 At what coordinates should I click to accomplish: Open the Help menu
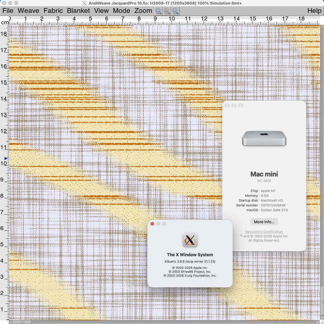[314, 11]
